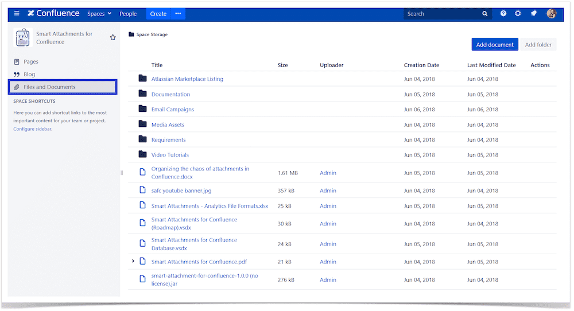Open Pages in the sidebar
The image size is (574, 311).
[x=31, y=62]
